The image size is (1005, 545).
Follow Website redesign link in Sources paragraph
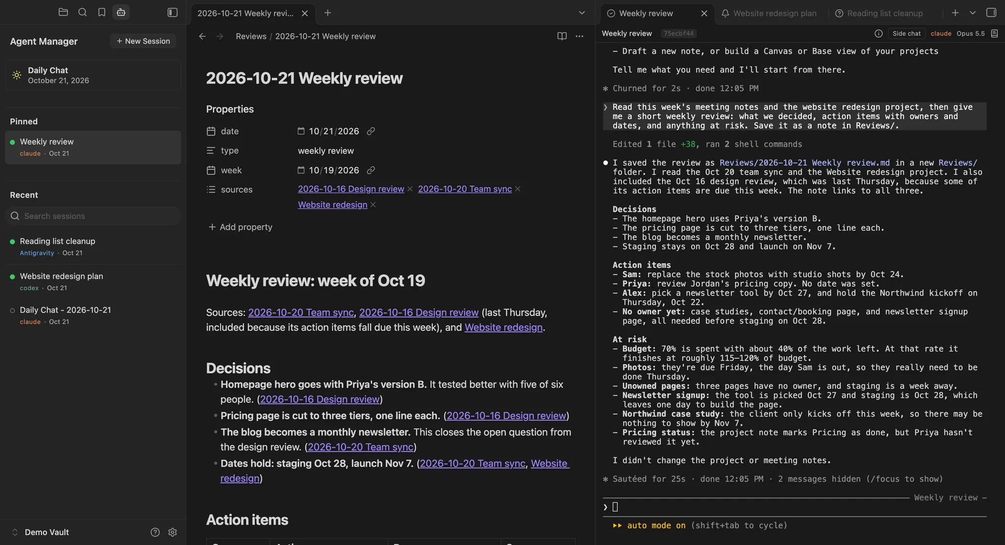click(x=503, y=327)
